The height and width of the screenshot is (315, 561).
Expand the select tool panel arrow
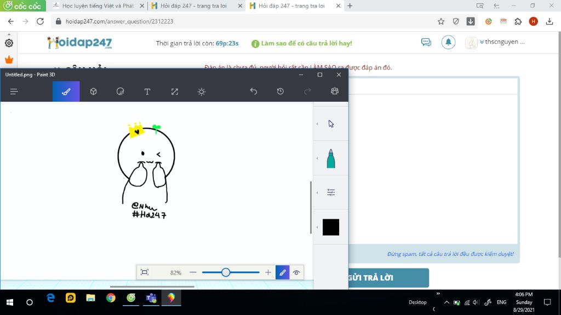pyautogui.click(x=317, y=124)
